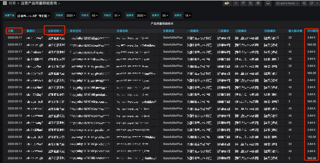320x163 pixels.
Task: Add a new panel with chart-plus icon
Action: coord(227,3)
